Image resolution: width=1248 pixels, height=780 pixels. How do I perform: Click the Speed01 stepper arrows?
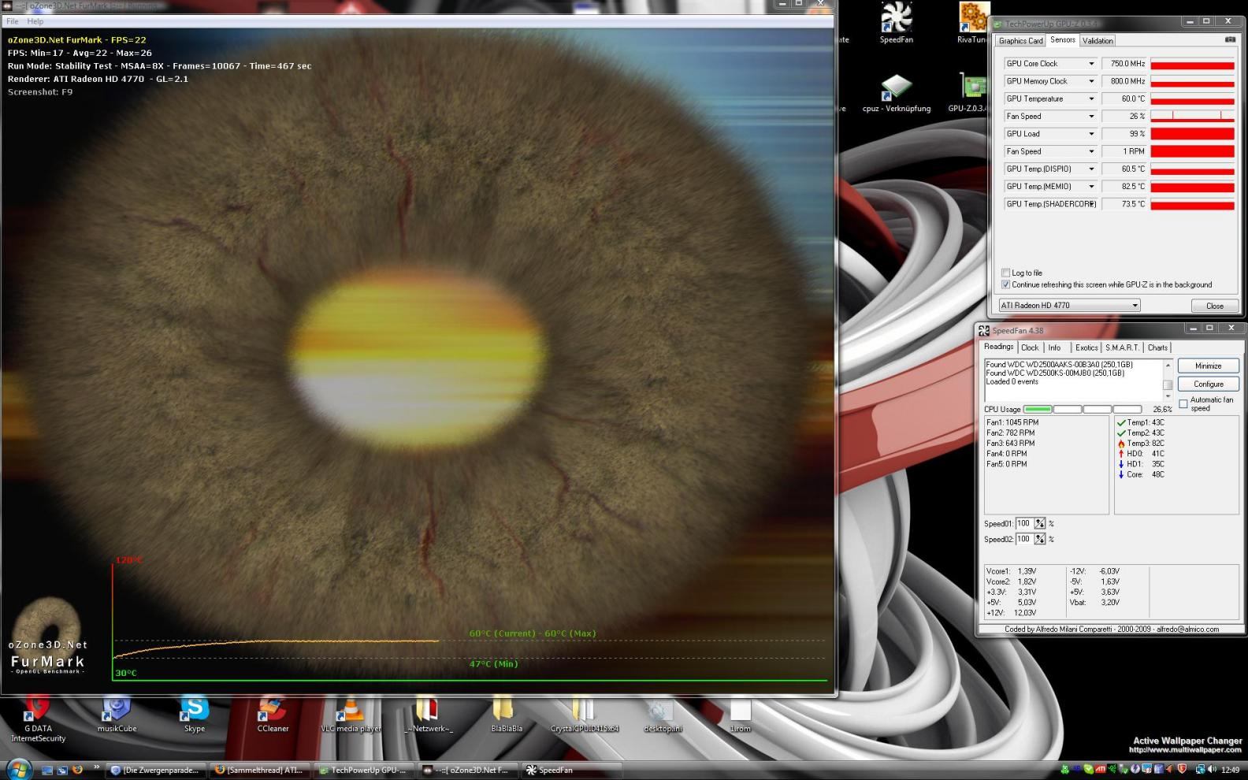tap(1040, 523)
